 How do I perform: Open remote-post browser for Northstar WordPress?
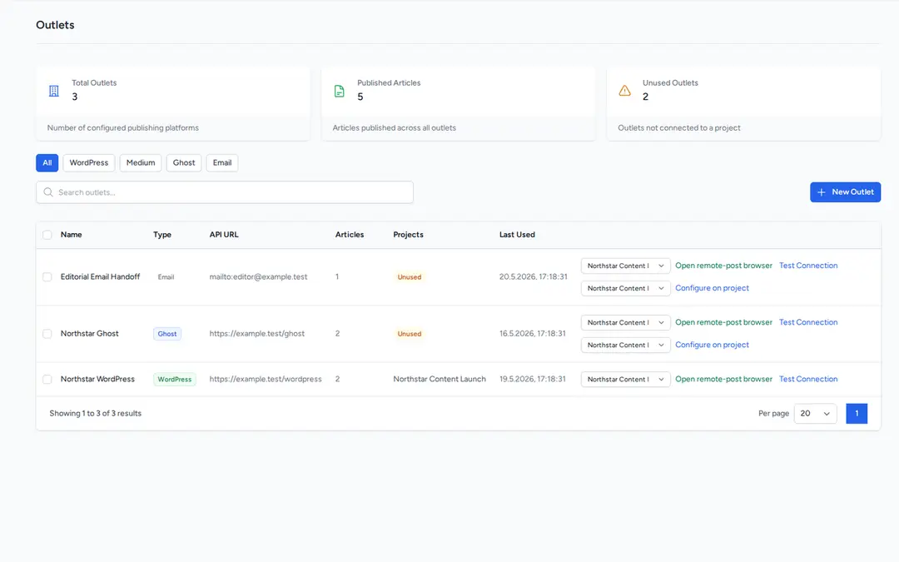(x=723, y=379)
